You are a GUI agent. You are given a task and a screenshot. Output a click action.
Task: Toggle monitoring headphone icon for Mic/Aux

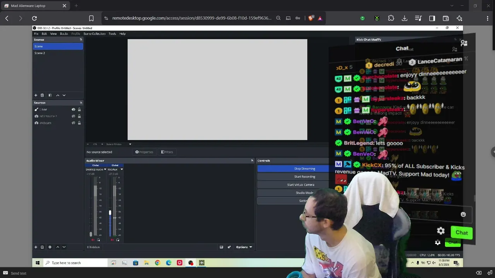118,240
